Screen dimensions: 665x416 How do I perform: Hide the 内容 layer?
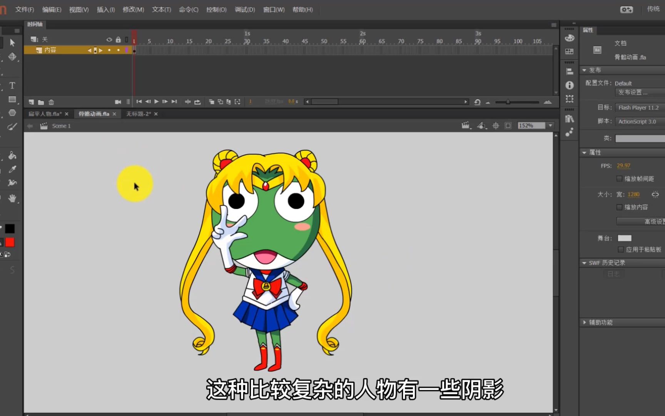tap(109, 50)
